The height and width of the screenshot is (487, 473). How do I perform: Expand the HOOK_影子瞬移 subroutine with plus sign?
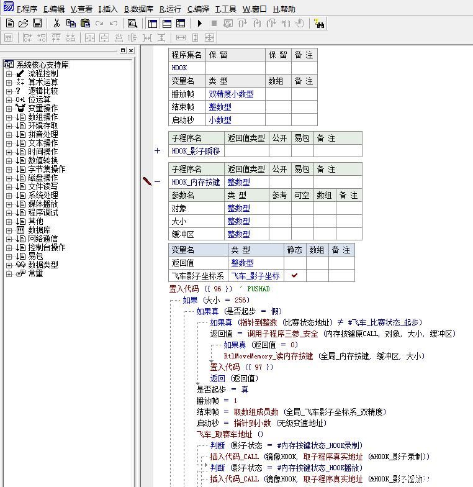tap(157, 150)
